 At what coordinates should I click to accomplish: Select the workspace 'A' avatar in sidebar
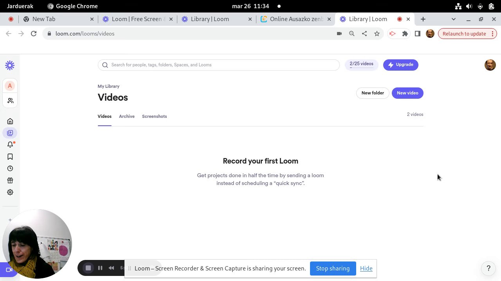pyautogui.click(x=10, y=86)
